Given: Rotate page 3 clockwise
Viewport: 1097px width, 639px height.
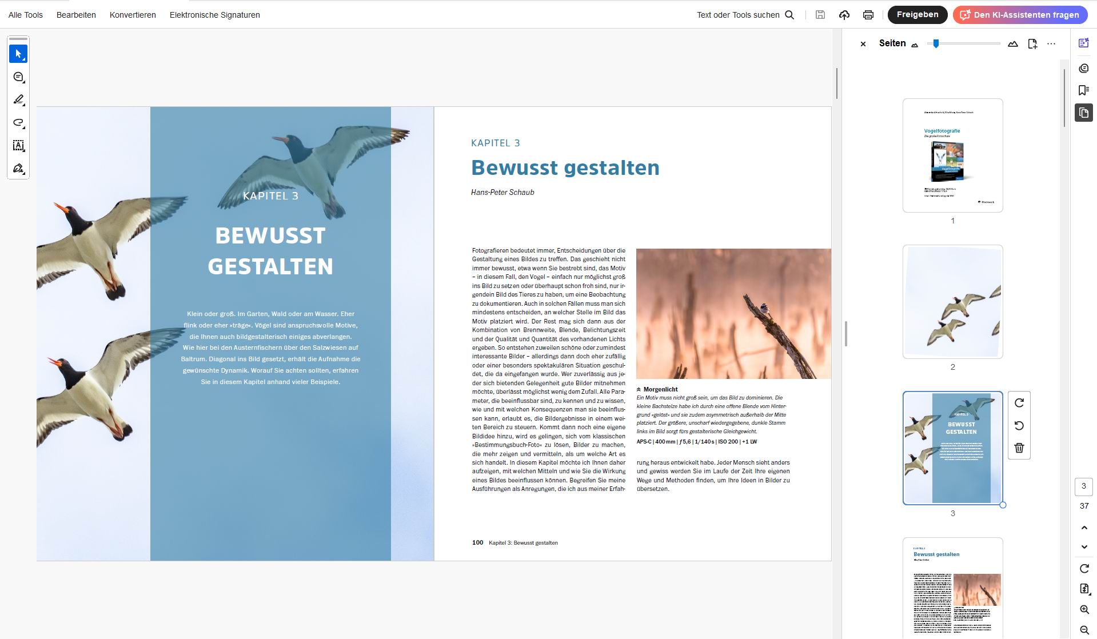Looking at the screenshot, I should [1019, 403].
